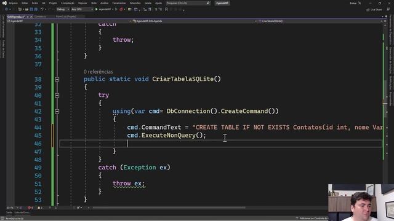Click the '0 referências' CodeLens link
Image resolution: width=394 pixels, height=221 pixels.
98,72
